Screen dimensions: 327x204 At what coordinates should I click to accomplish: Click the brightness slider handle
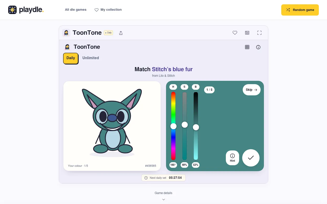(x=196, y=127)
